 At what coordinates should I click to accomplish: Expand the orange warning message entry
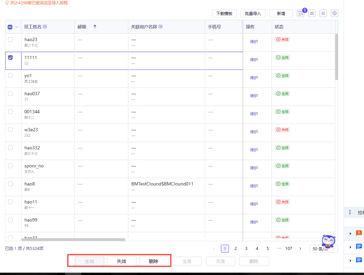pos(350,233)
